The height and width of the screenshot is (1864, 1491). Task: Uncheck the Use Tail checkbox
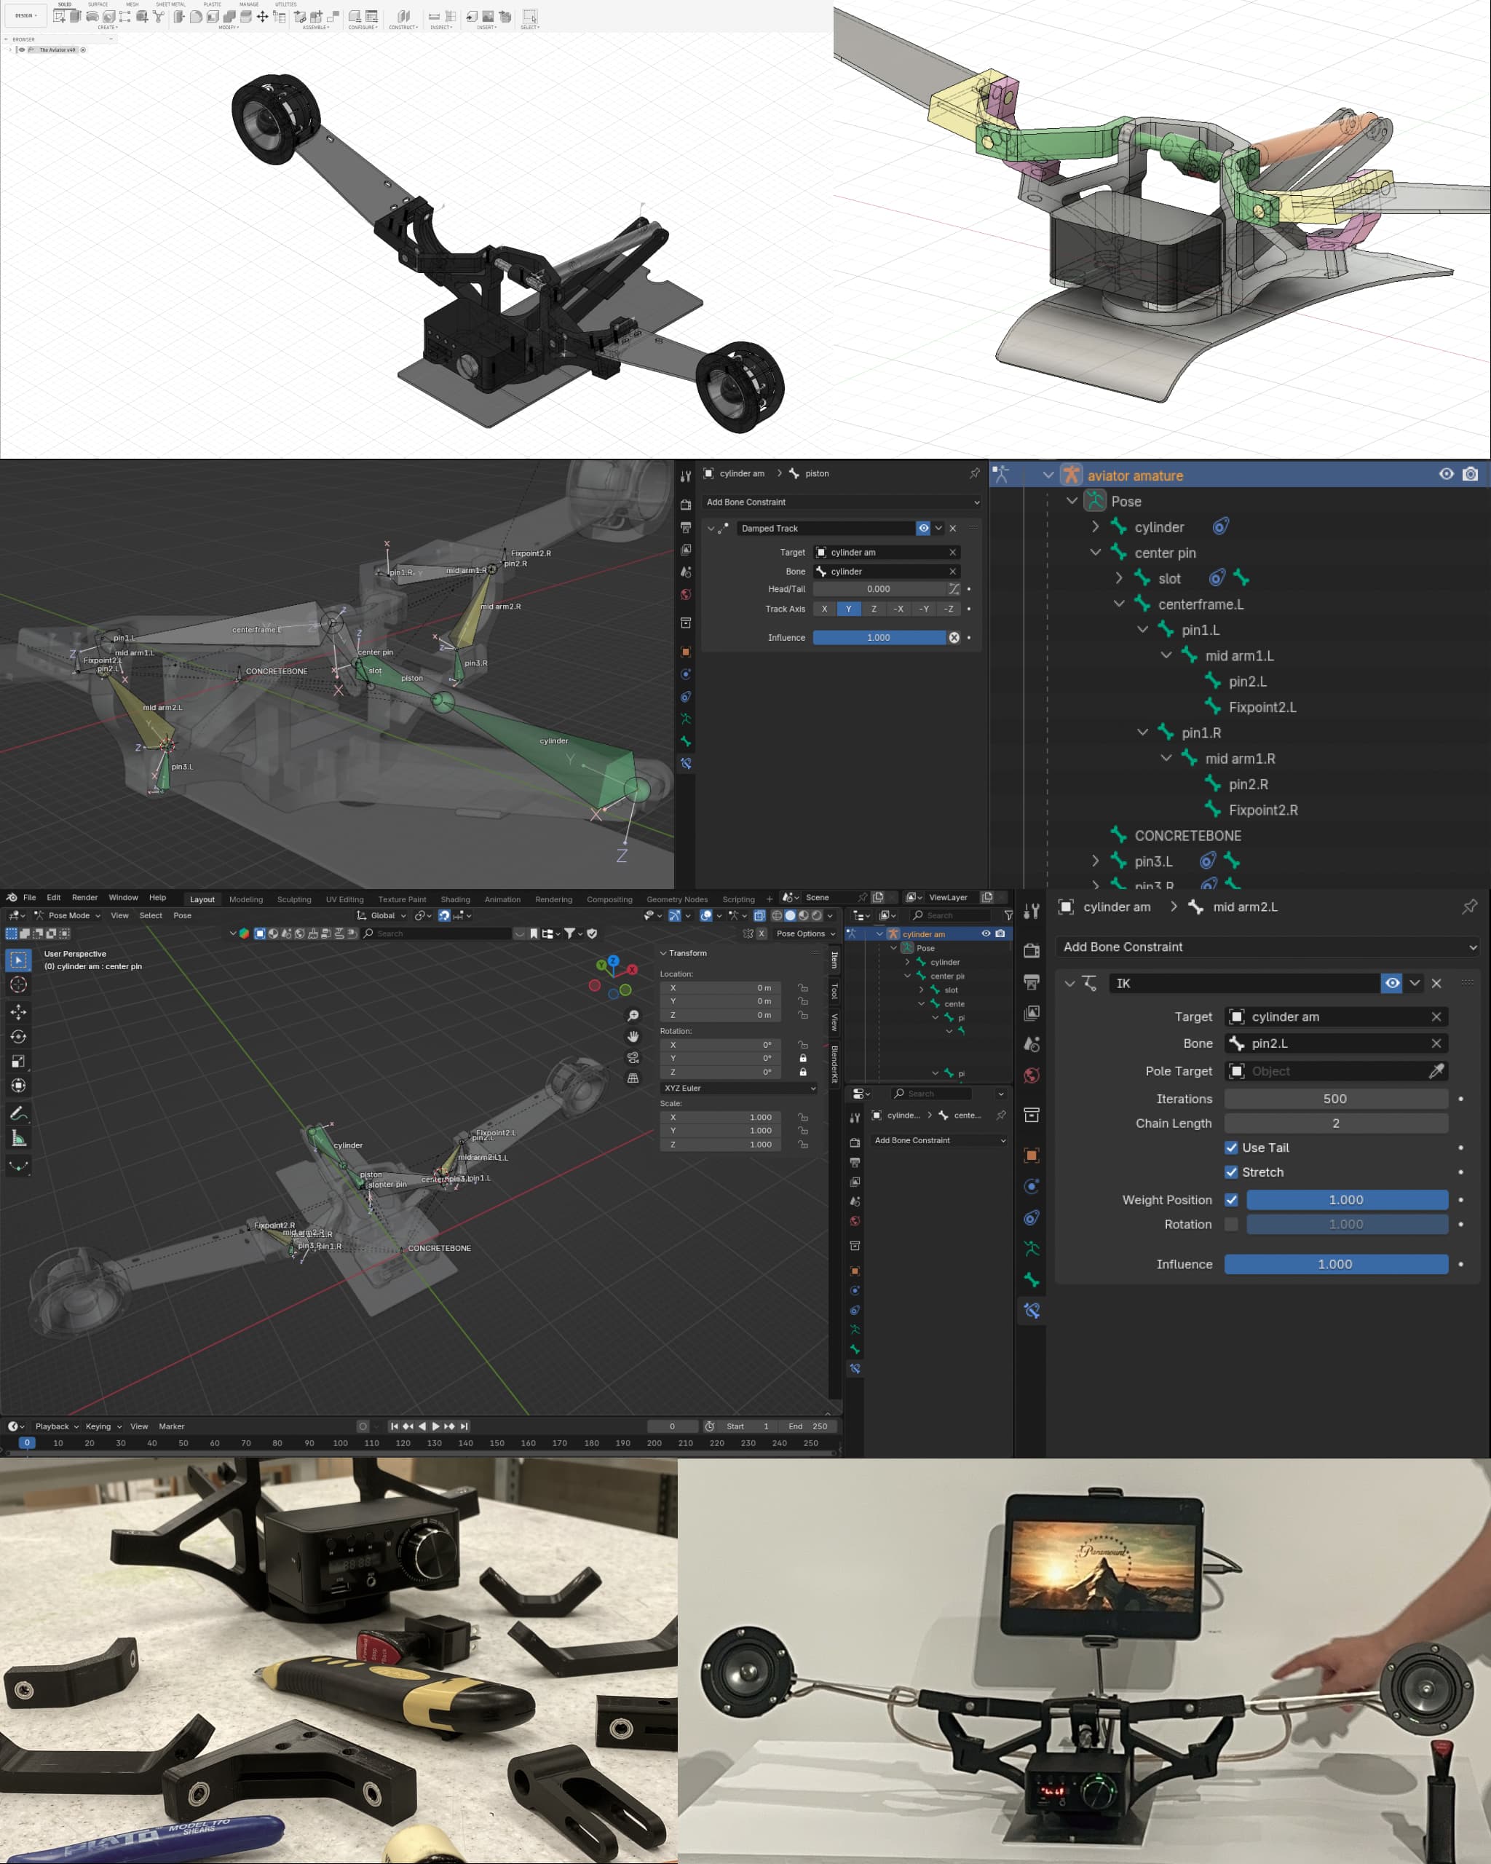pyautogui.click(x=1231, y=1148)
